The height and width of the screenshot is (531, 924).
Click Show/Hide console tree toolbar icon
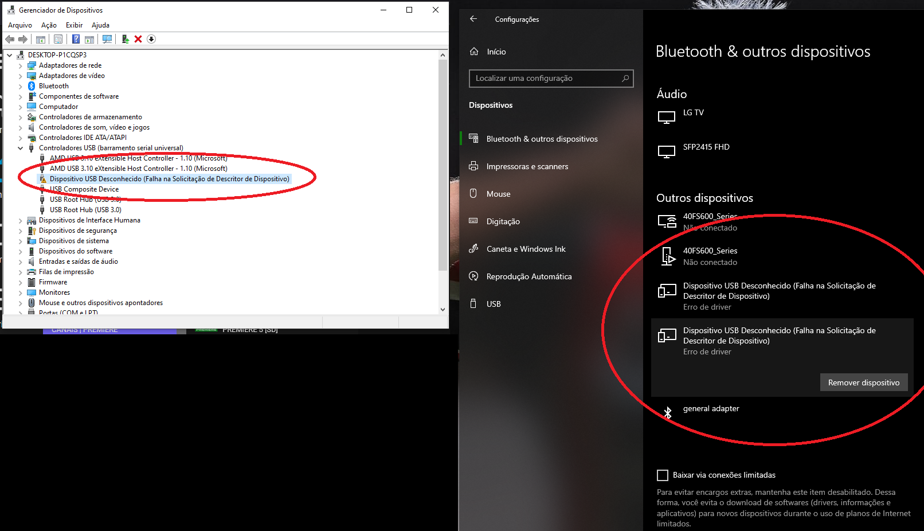tap(41, 39)
